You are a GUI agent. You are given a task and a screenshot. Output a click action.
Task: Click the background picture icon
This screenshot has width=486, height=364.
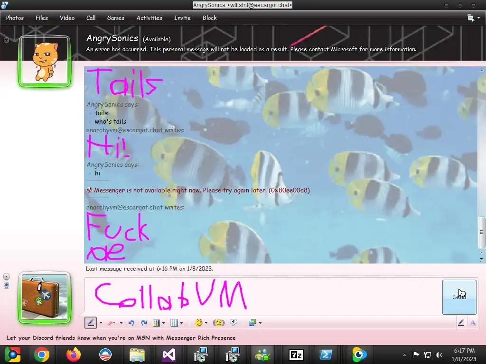coord(252,323)
